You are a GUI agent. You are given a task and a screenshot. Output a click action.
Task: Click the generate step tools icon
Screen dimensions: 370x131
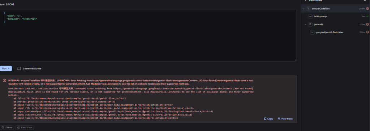click(310, 24)
